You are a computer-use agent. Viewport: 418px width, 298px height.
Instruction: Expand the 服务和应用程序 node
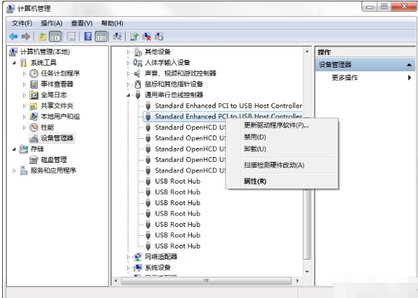14,170
